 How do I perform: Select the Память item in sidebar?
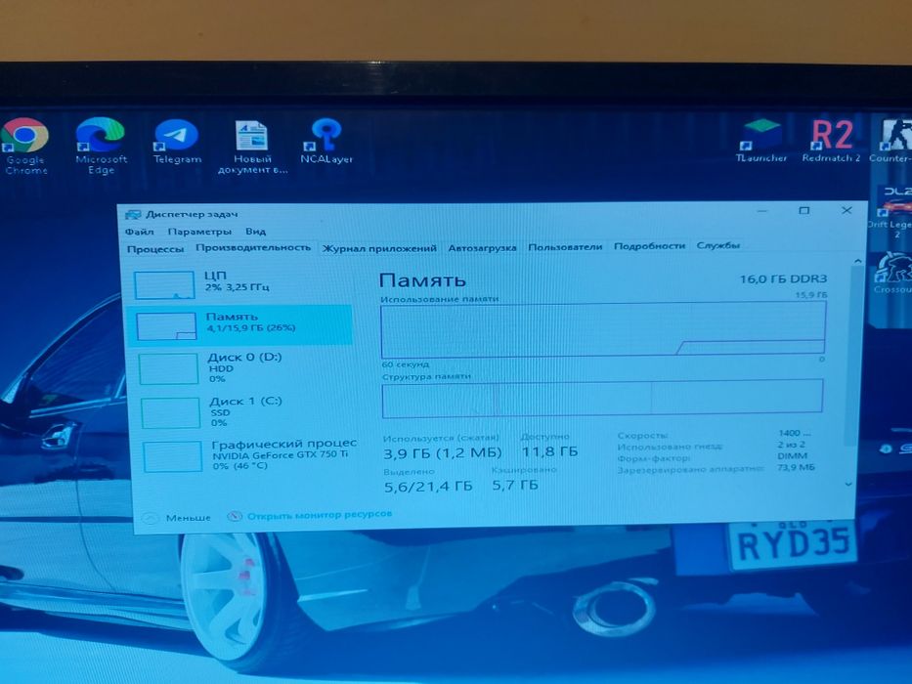coord(240,325)
